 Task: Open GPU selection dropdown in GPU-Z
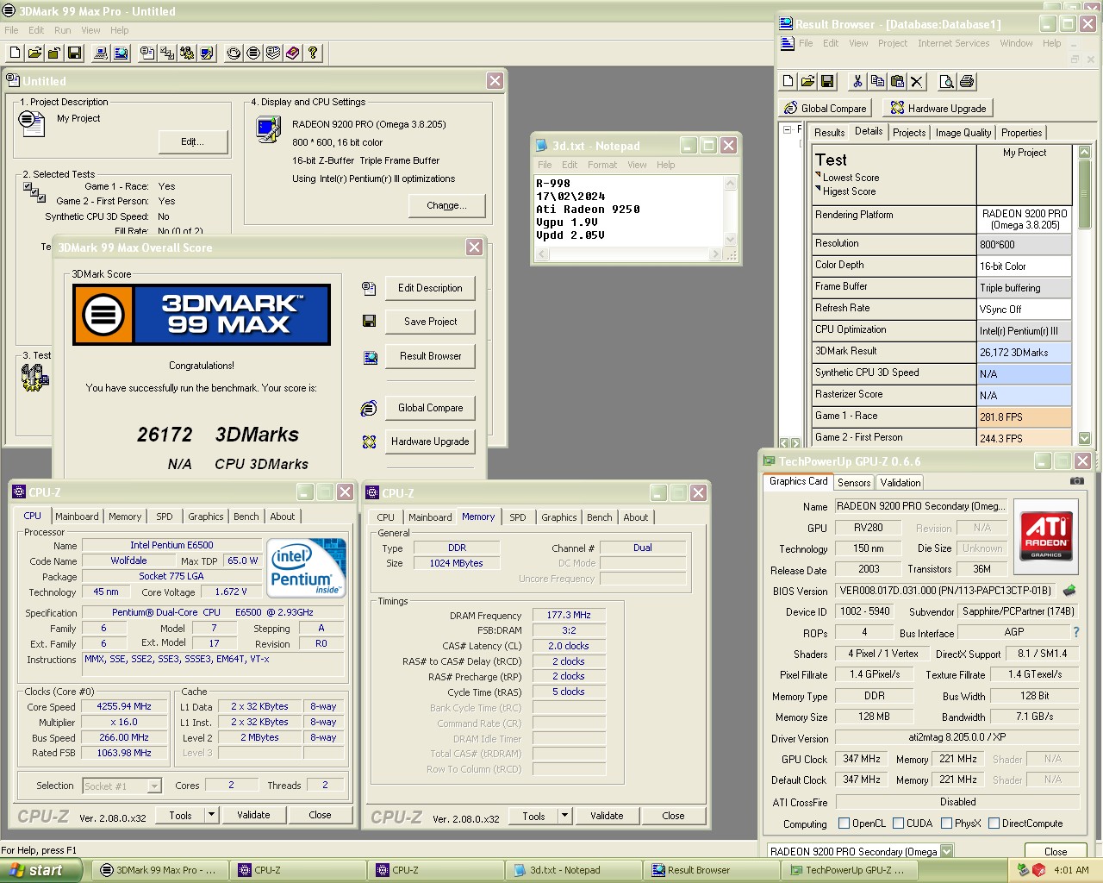[x=946, y=852]
